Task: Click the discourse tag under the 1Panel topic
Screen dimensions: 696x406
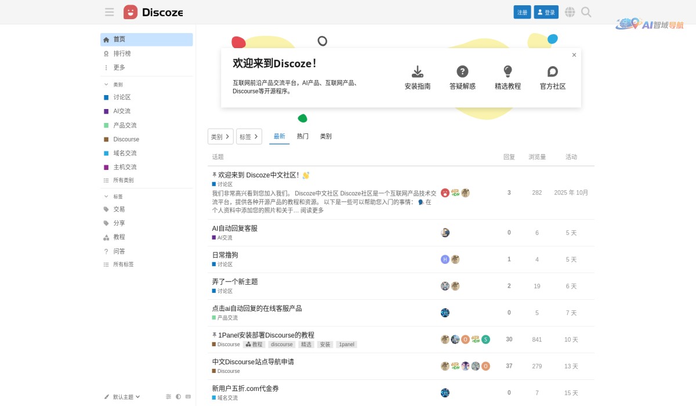Action: click(282, 344)
